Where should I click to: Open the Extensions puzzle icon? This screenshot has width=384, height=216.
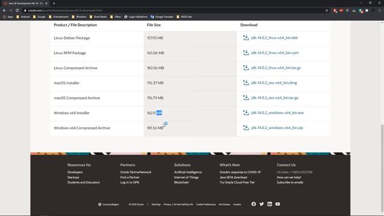pyautogui.click(x=367, y=11)
